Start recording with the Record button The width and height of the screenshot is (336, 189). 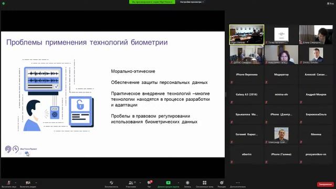click(187, 184)
